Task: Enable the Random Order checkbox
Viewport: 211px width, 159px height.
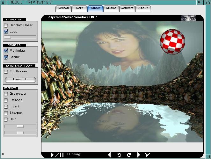Action: pyautogui.click(x=6, y=25)
